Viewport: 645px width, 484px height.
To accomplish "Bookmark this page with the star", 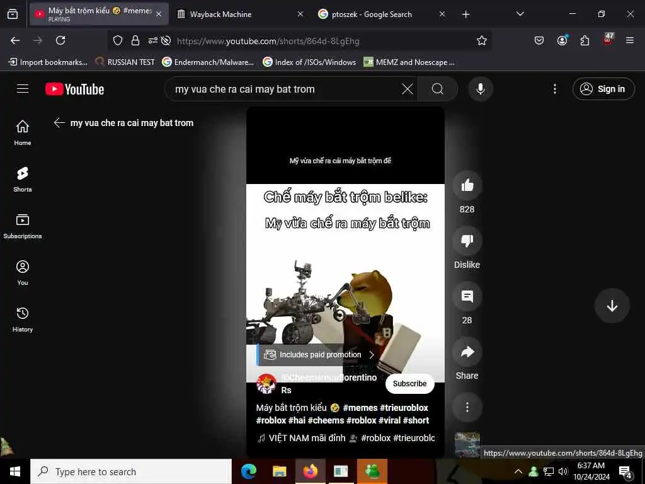I will click(482, 40).
